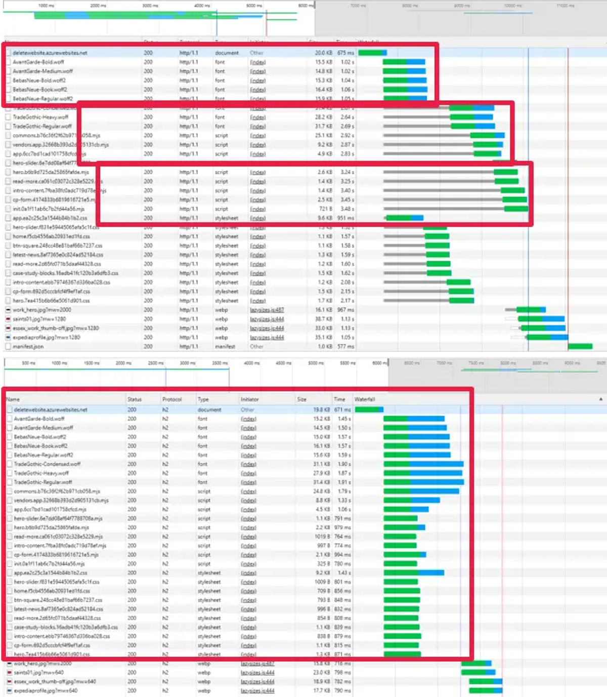Screen dimensions: 607x697
Task: Select btn-square.248cc48e81baf66b7237.css in http/1.1 panel
Action: 57,245
